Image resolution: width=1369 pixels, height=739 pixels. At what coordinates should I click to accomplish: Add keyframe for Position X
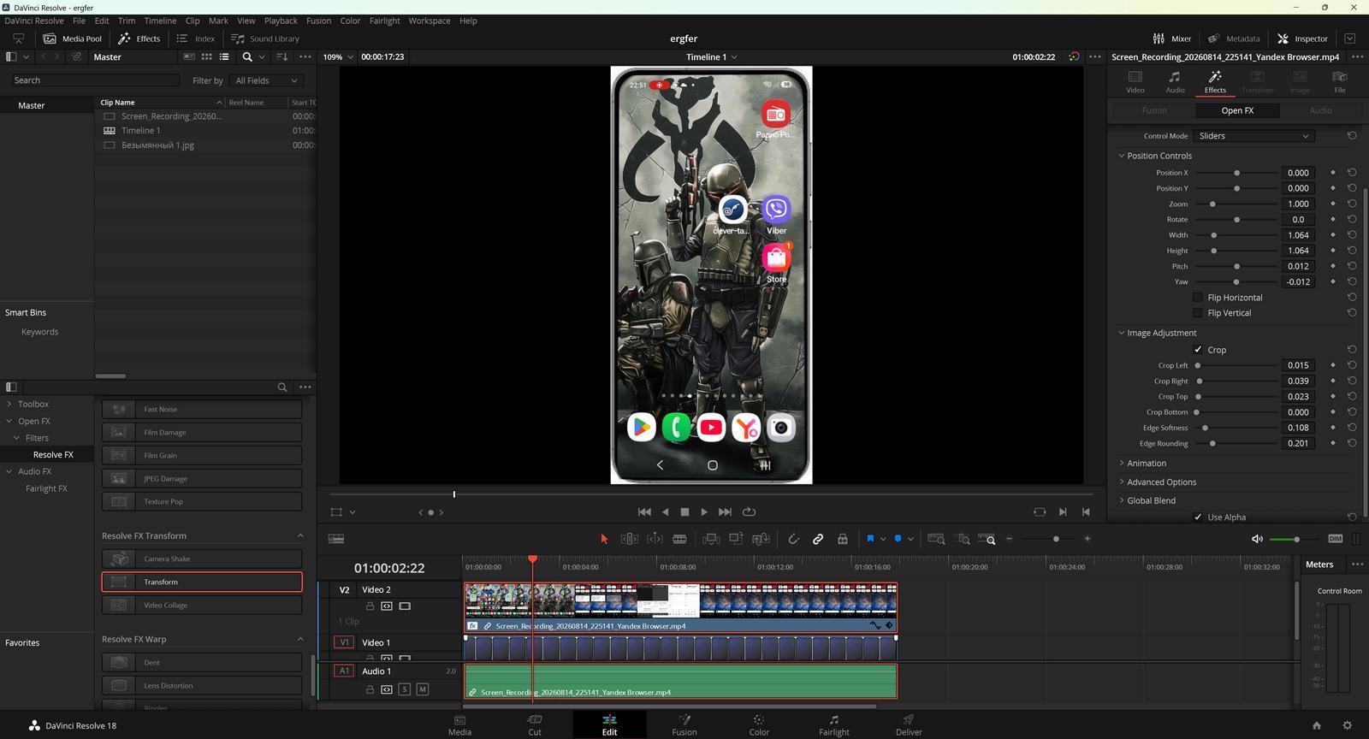1332,173
